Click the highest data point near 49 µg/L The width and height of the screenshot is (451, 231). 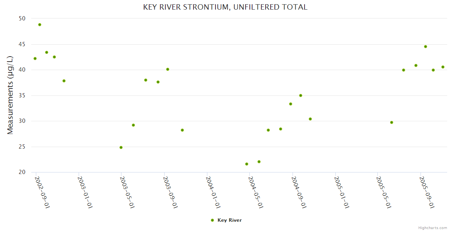pyautogui.click(x=40, y=25)
